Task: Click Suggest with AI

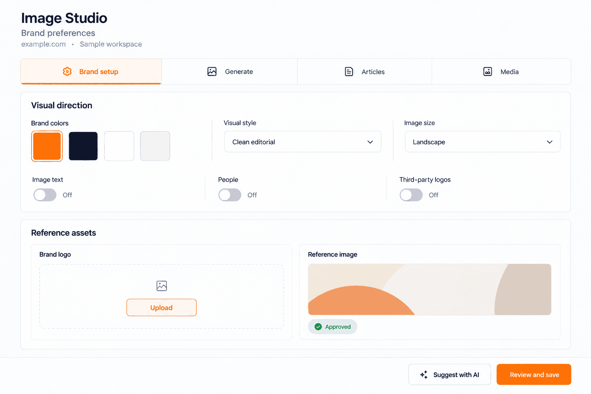Action: [x=449, y=374]
